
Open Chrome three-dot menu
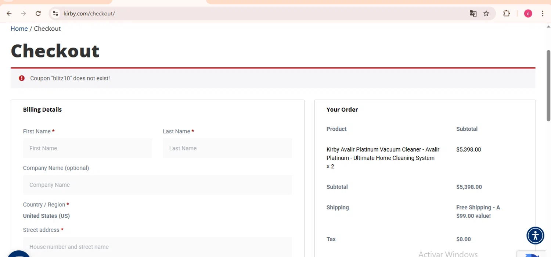pyautogui.click(x=543, y=14)
